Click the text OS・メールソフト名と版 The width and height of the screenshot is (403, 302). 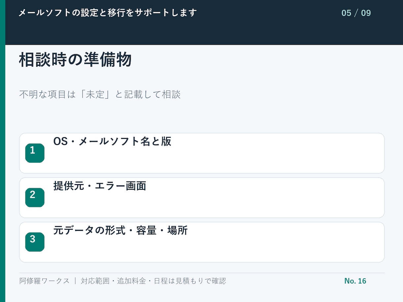point(112,141)
